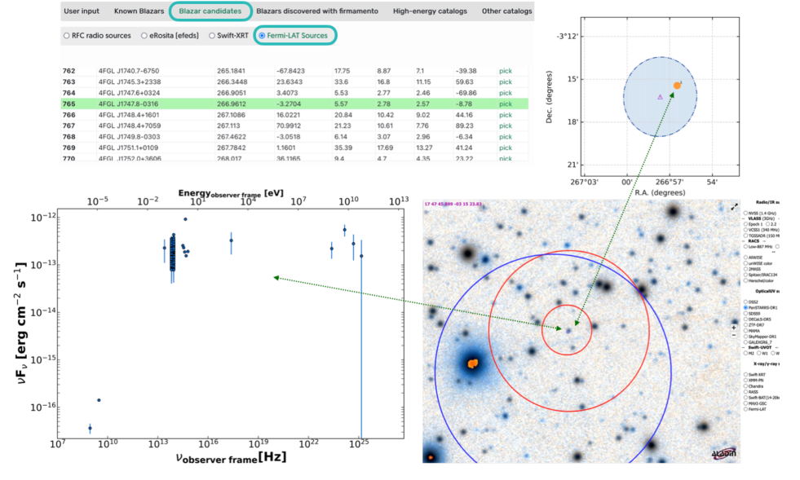Image resolution: width=800 pixels, height=480 pixels.
Task: Choose SDSS9 optical survey
Action: (x=745, y=313)
